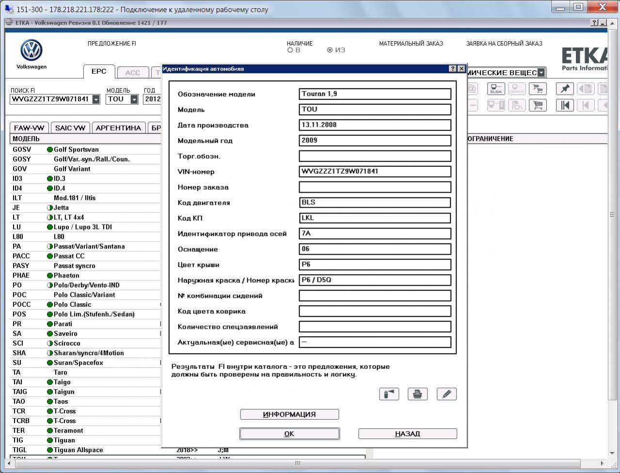Image resolution: width=620 pixels, height=473 pixels.
Task: Click the printer icon in the identification dialog
Action: point(417,394)
